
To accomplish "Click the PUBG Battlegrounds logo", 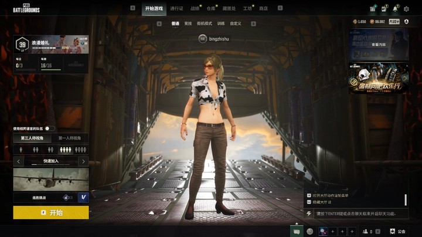I will [x=26, y=8].
